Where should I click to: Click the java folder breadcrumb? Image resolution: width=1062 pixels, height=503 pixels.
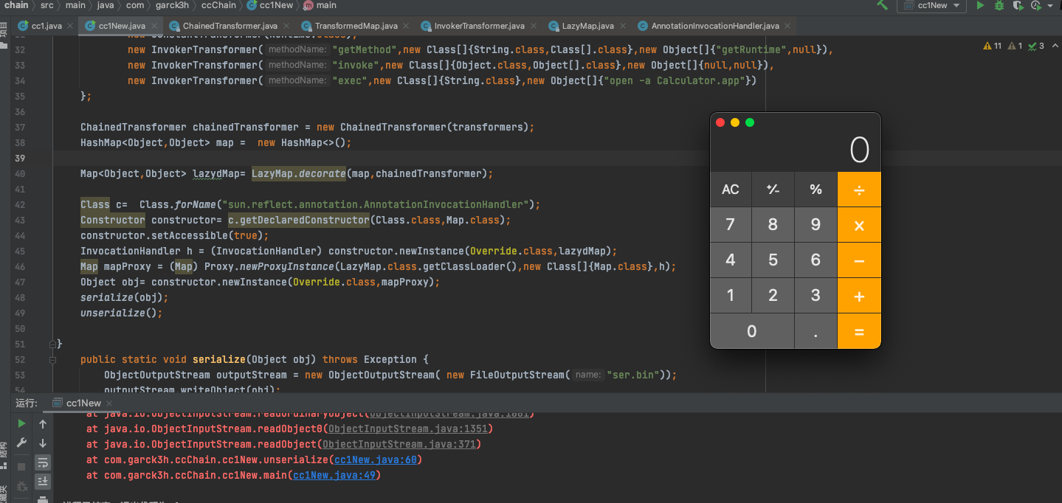click(106, 5)
